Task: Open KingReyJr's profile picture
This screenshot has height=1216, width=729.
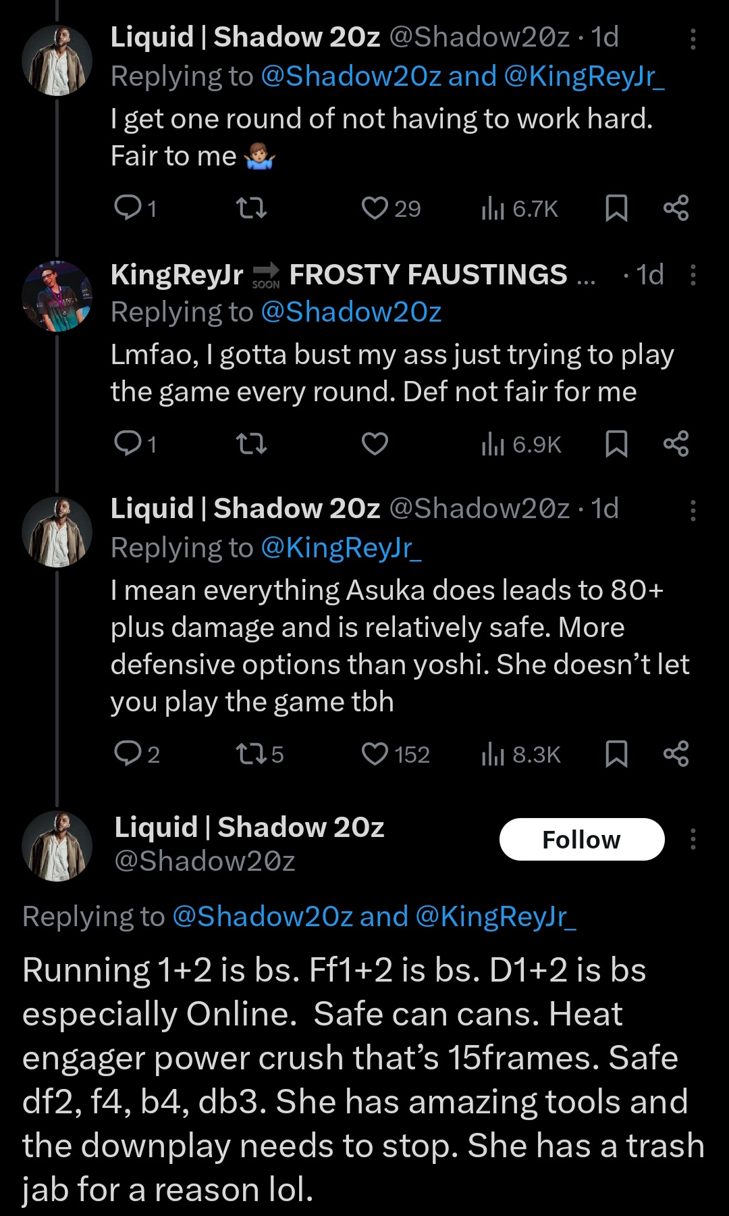Action: [57, 296]
